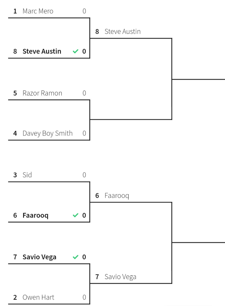Select Owen Hart in the bracket
The image size is (225, 306).
[x=39, y=297]
